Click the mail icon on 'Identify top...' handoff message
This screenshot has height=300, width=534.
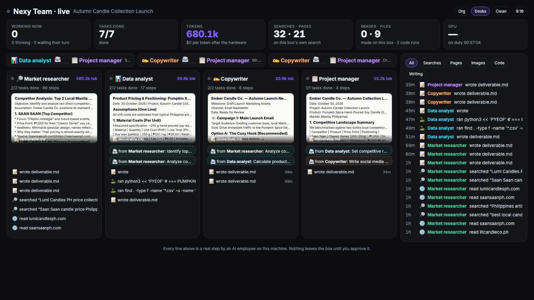pos(115,151)
